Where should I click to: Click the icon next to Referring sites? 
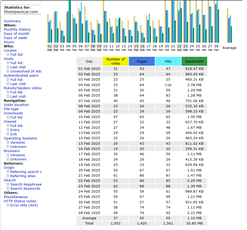[8, 176]
